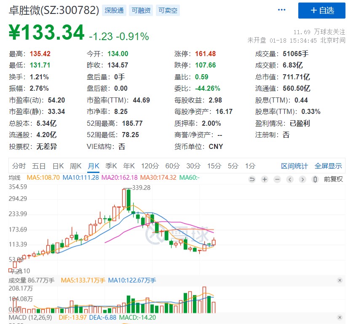Shift chart left with left arrow icon

tap(290, 179)
